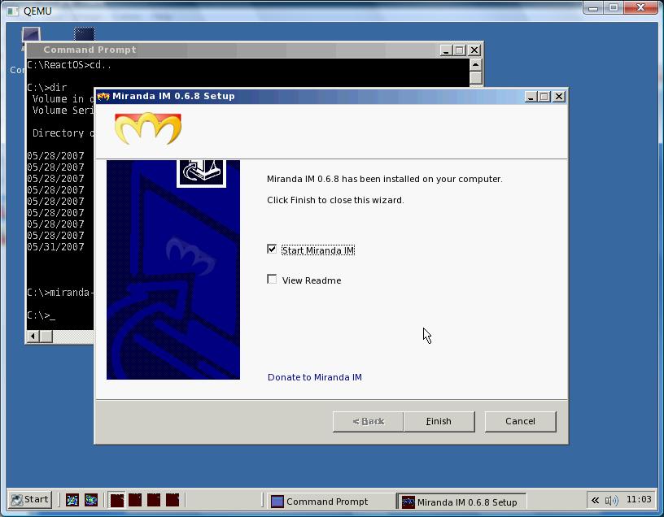Click Command Prompt scrollbar up arrow
Viewport: 664px width, 517px height.
point(475,65)
